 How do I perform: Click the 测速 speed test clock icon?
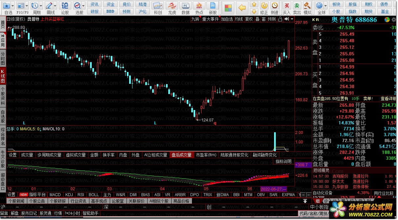pos(275,6)
